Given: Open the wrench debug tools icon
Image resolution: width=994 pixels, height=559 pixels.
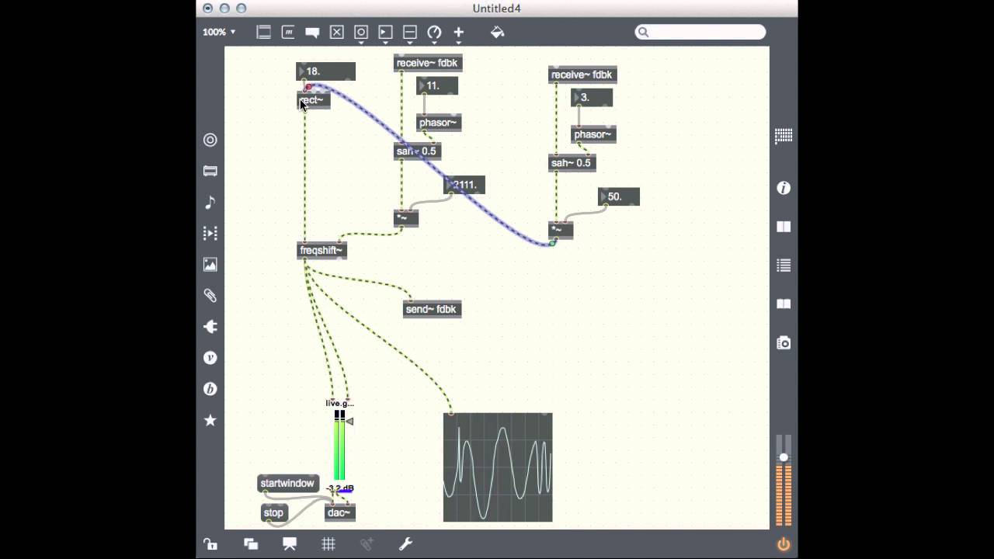Looking at the screenshot, I should click(405, 544).
